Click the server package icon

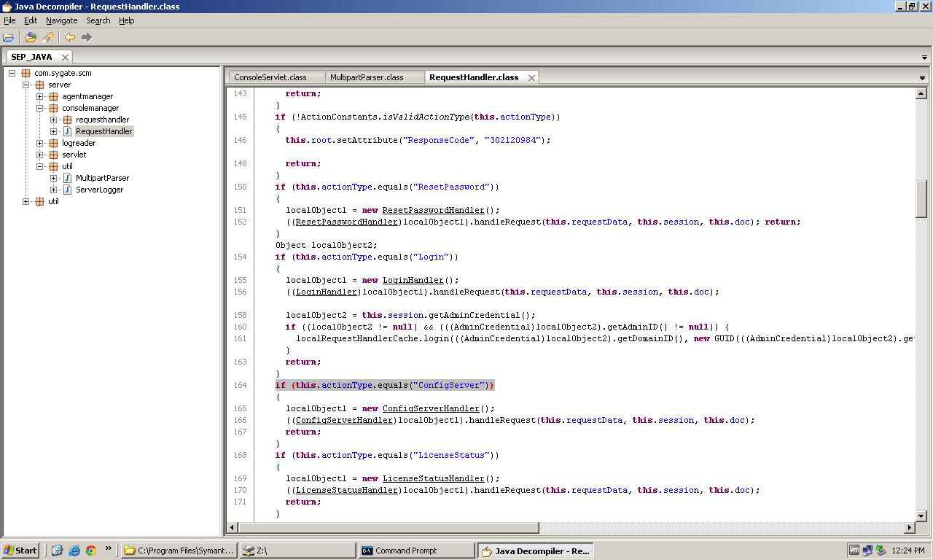pos(40,85)
